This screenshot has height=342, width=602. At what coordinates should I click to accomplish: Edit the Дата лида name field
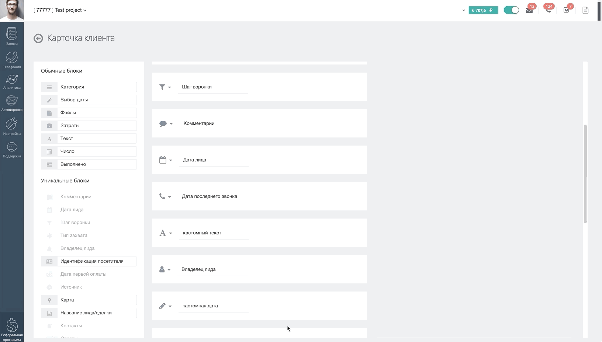(214, 160)
